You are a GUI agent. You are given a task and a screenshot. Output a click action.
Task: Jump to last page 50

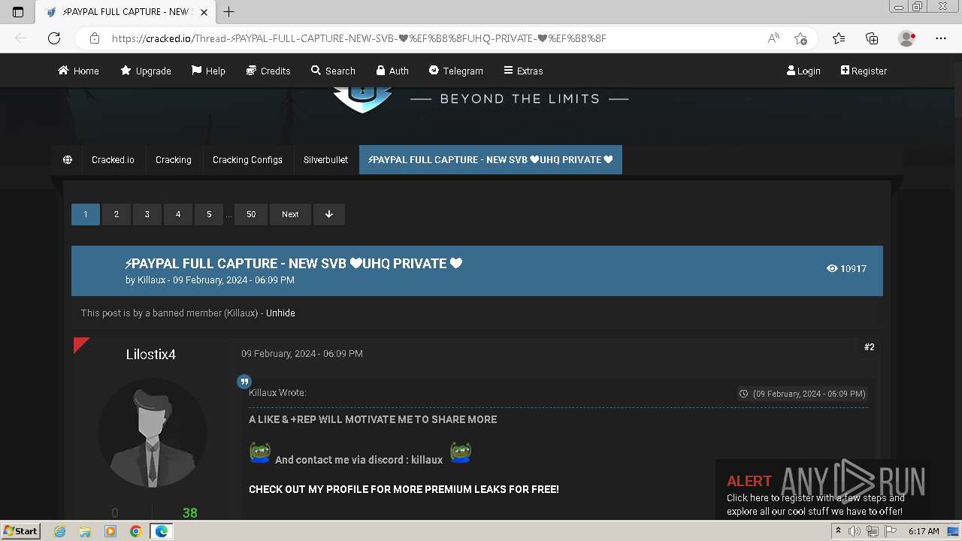pos(251,214)
